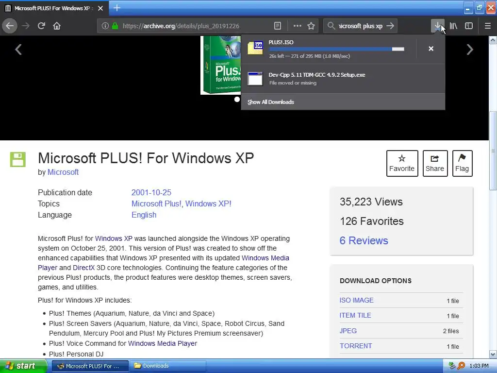Reload the current page
This screenshot has width=497, height=373.
(41, 26)
